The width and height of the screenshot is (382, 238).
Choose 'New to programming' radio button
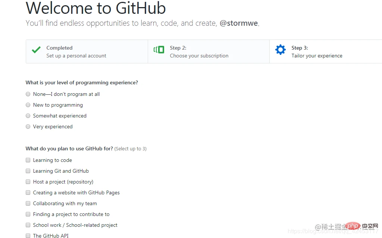28,105
